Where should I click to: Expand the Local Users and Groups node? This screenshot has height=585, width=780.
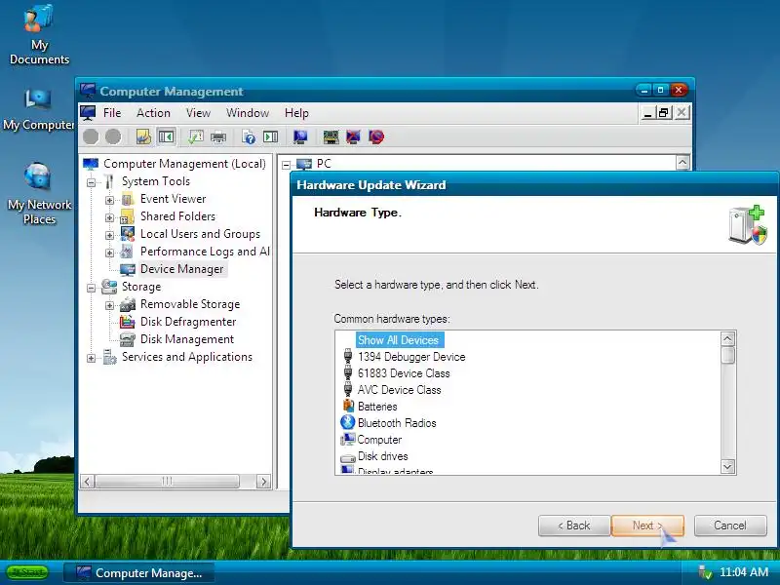coord(109,235)
